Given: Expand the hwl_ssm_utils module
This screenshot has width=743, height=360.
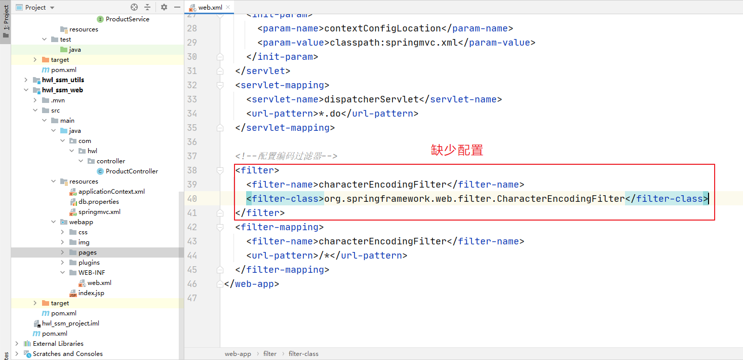Looking at the screenshot, I should click(x=26, y=80).
